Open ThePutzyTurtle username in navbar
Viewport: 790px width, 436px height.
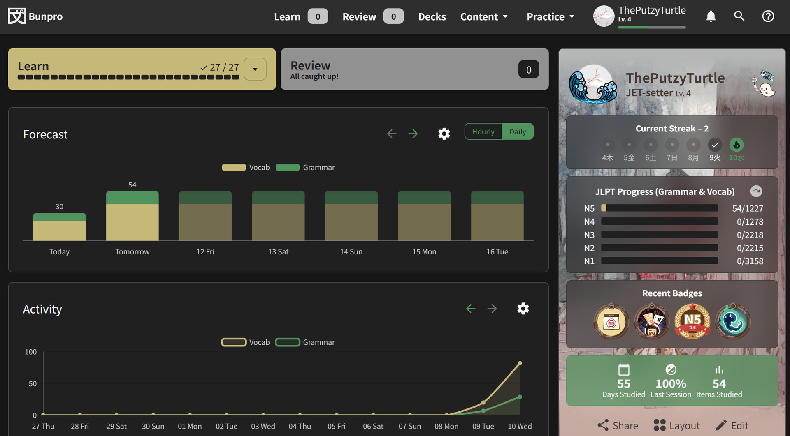[652, 10]
